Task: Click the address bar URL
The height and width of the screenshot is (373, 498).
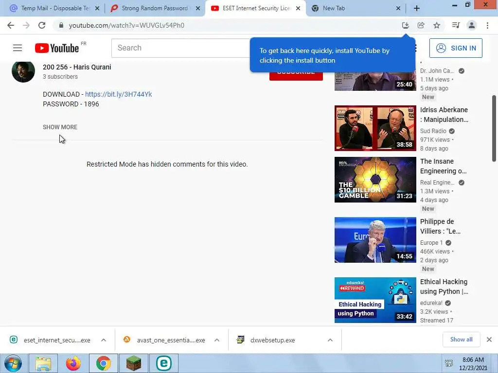Action: coord(126,25)
